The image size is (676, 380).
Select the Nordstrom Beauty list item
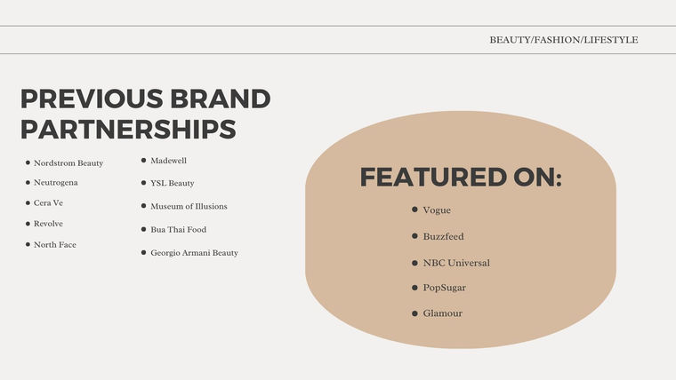tap(68, 163)
